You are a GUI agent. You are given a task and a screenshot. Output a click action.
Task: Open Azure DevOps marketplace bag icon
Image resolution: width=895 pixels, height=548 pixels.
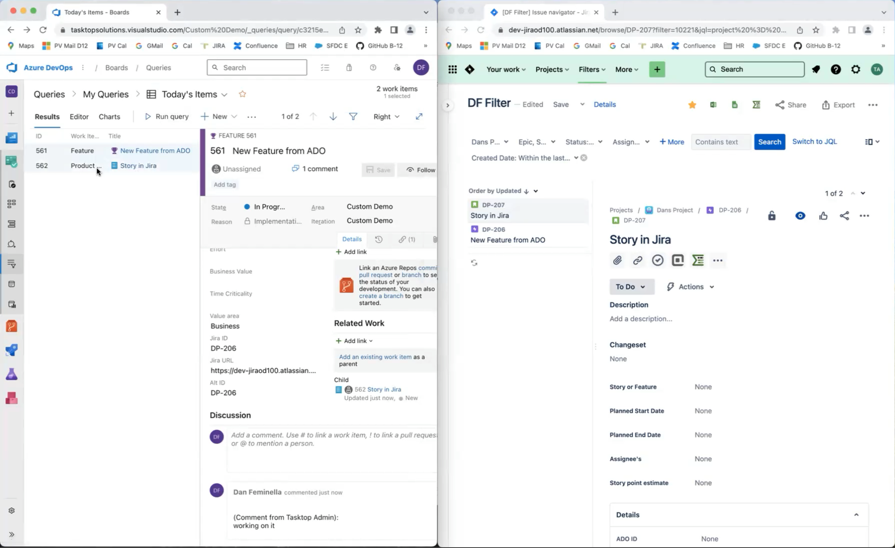tap(349, 68)
